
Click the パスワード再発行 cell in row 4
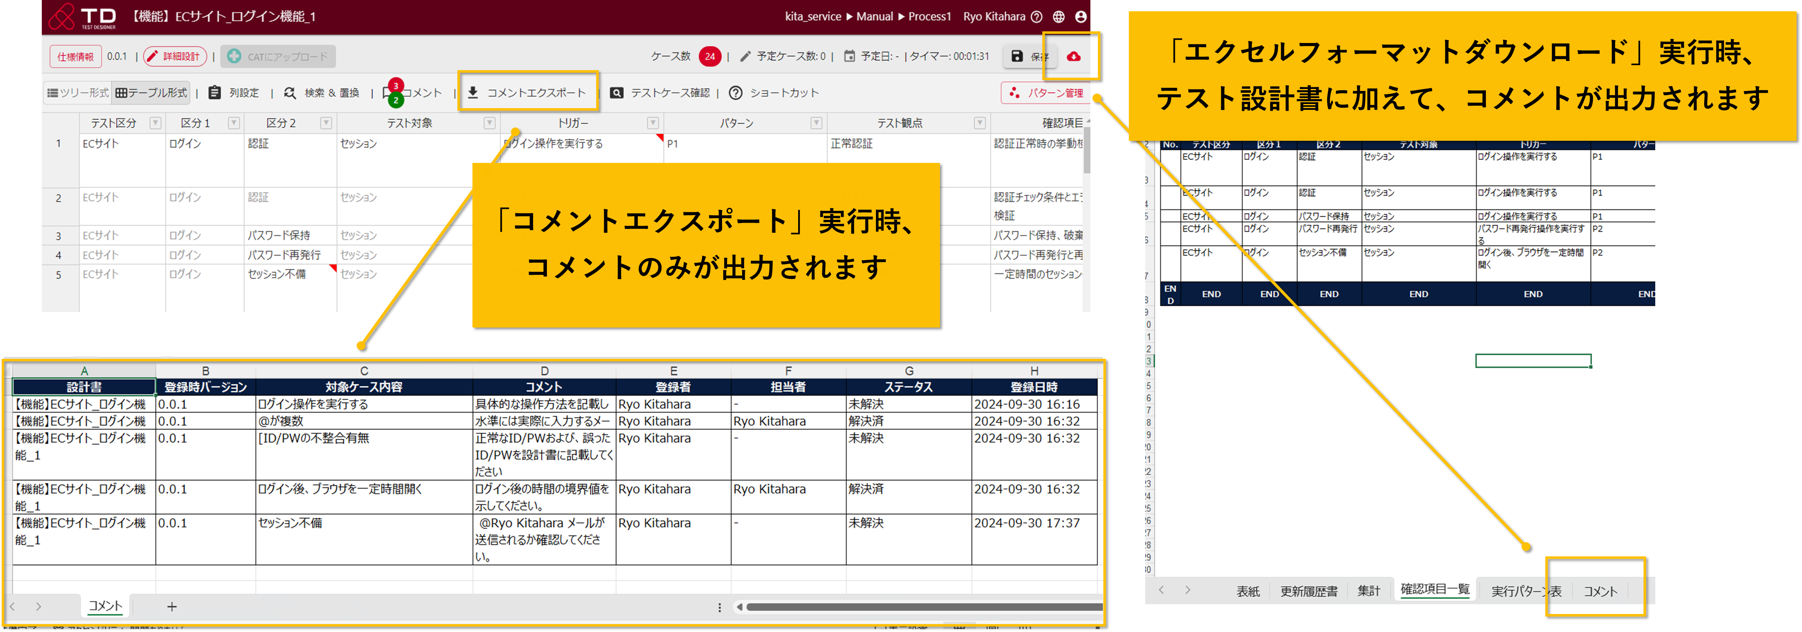click(x=290, y=254)
